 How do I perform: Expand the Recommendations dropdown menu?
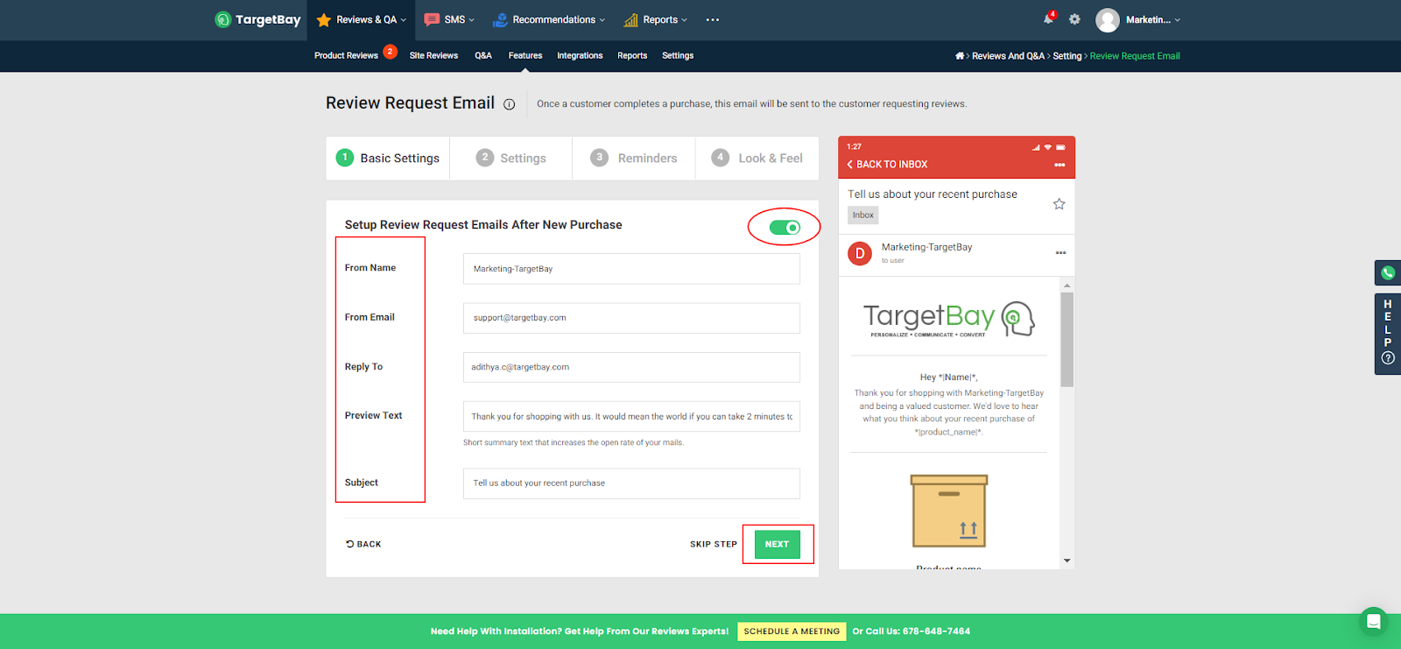[602, 19]
